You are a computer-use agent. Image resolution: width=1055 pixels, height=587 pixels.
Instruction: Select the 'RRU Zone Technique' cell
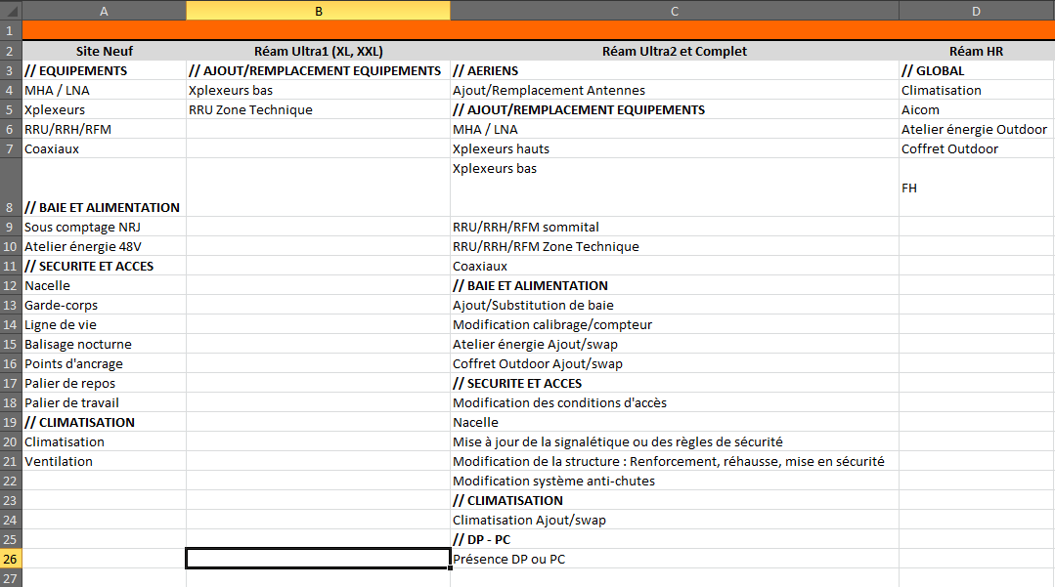[317, 109]
